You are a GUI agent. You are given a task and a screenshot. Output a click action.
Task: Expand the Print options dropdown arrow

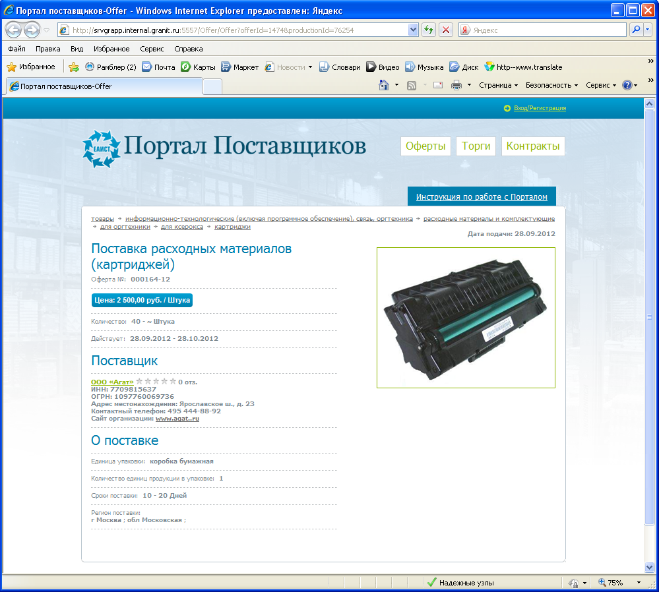pos(469,85)
